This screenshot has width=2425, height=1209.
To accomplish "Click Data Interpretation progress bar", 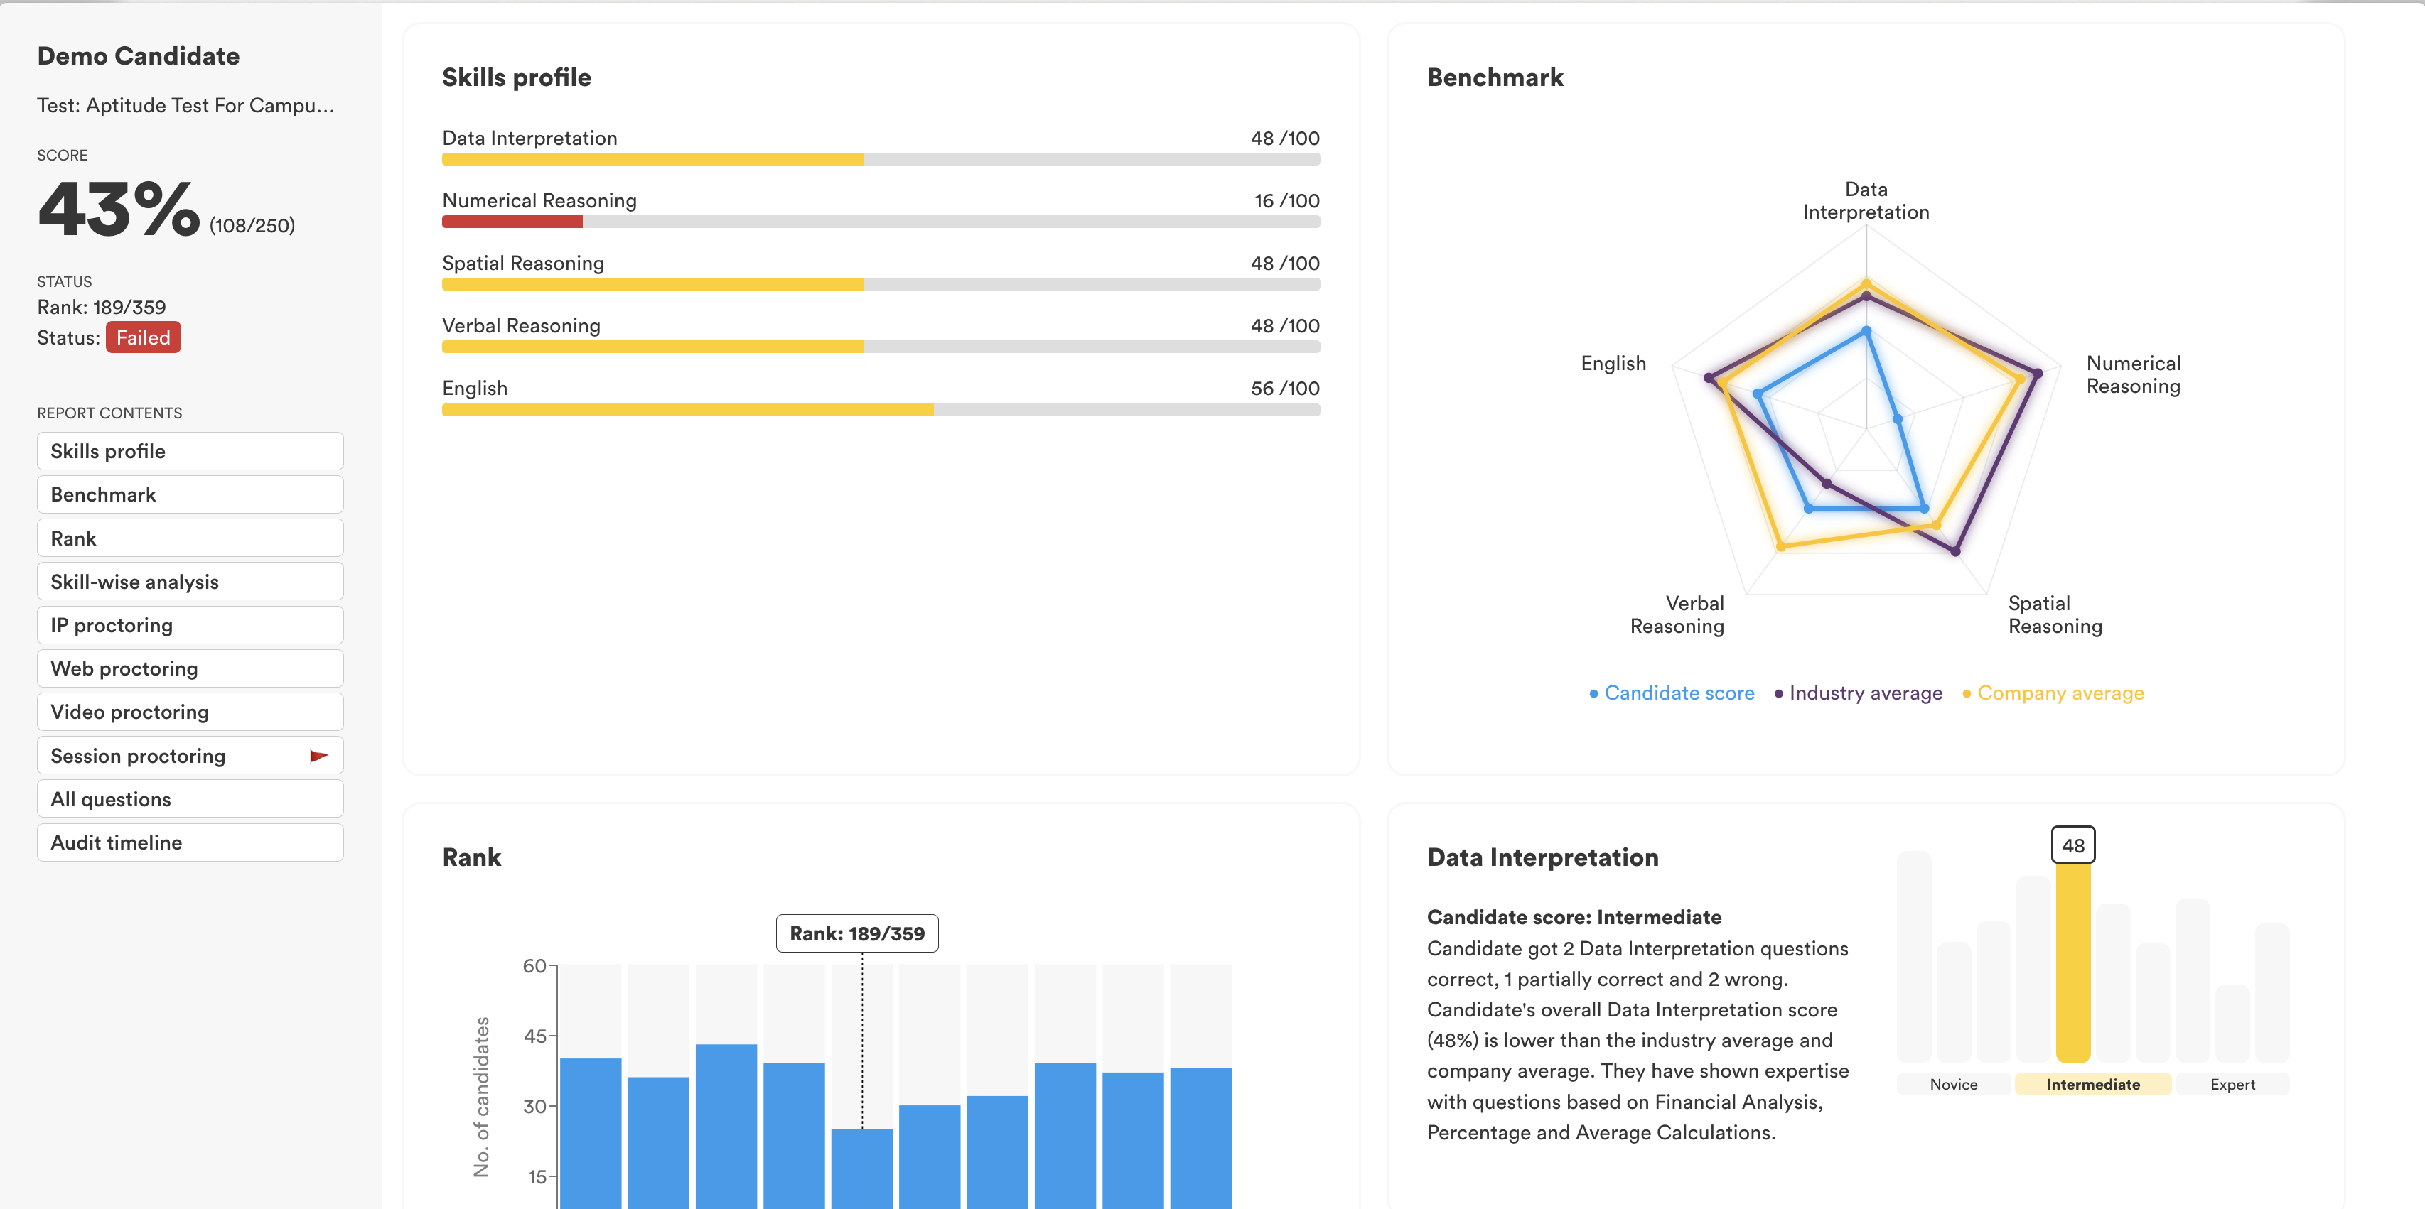I will coord(881,159).
